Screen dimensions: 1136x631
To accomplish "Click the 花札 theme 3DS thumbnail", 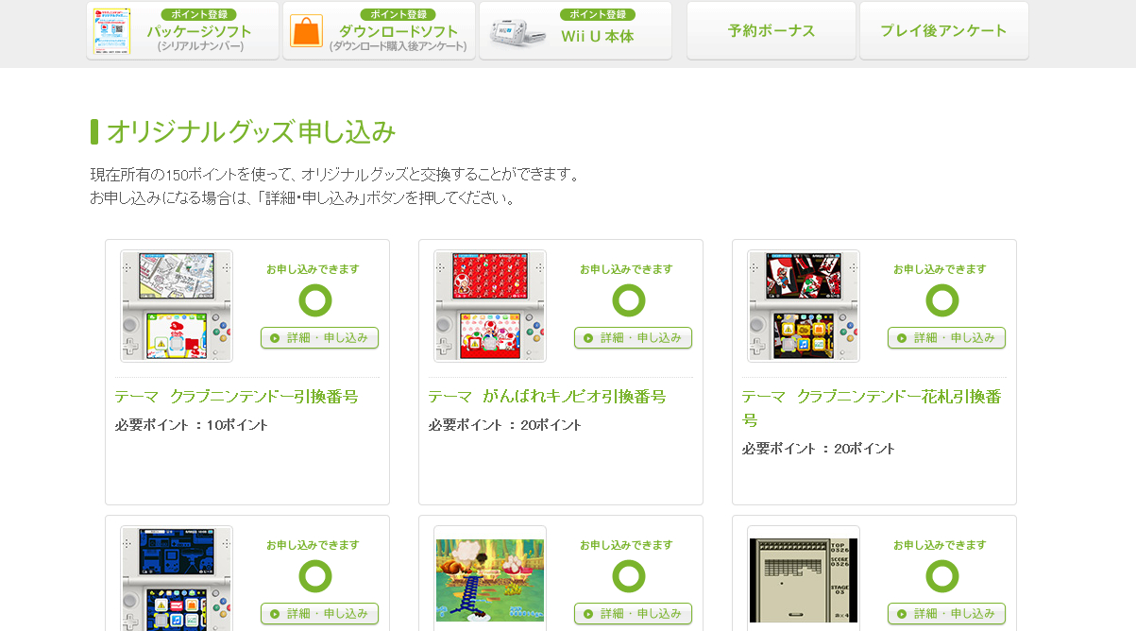I will [804, 306].
